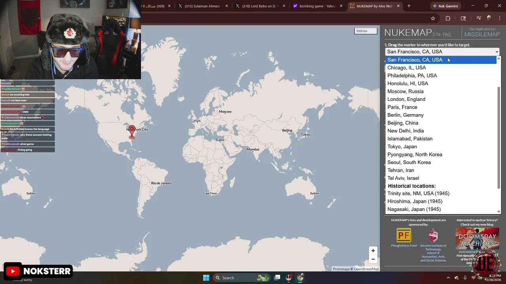Screen dimensions: 506x284
Task: Choose Seoul, South Korea option
Action: click(441, 163)
